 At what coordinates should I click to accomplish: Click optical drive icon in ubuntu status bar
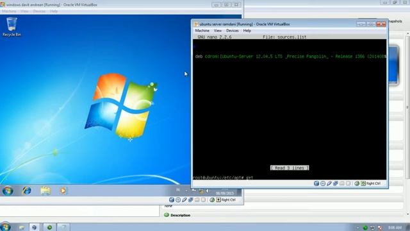[x=323, y=184]
